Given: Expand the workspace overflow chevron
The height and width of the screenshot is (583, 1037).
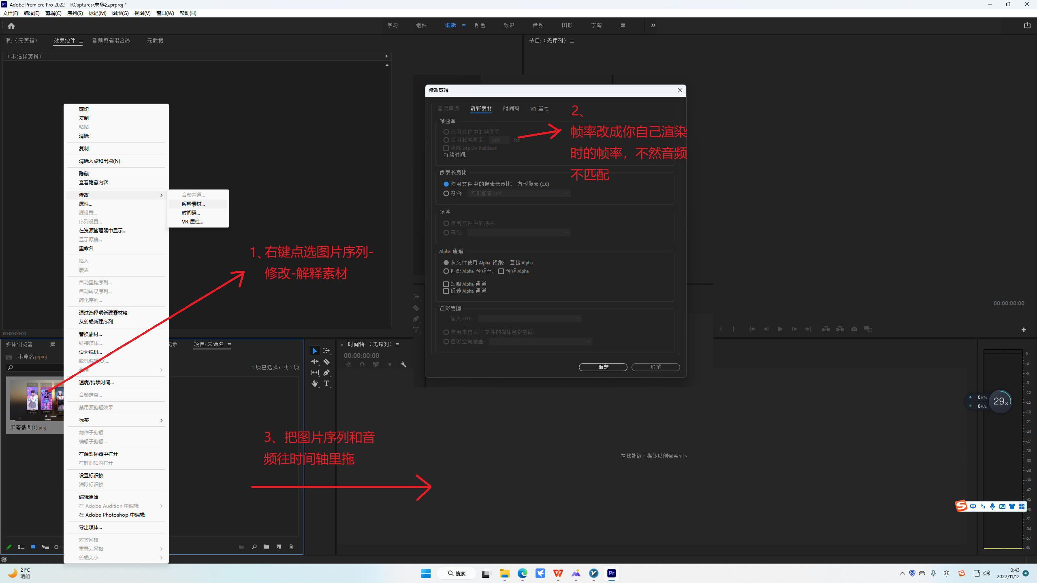Looking at the screenshot, I should coord(653,25).
